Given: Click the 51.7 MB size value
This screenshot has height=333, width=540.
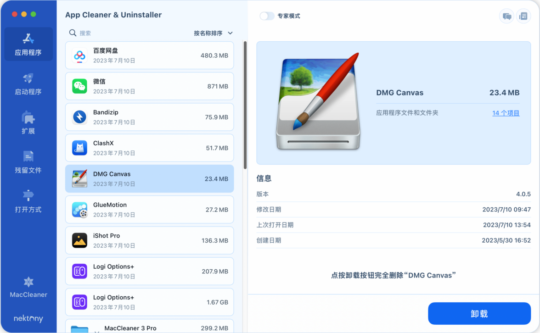Looking at the screenshot, I should 217,148.
